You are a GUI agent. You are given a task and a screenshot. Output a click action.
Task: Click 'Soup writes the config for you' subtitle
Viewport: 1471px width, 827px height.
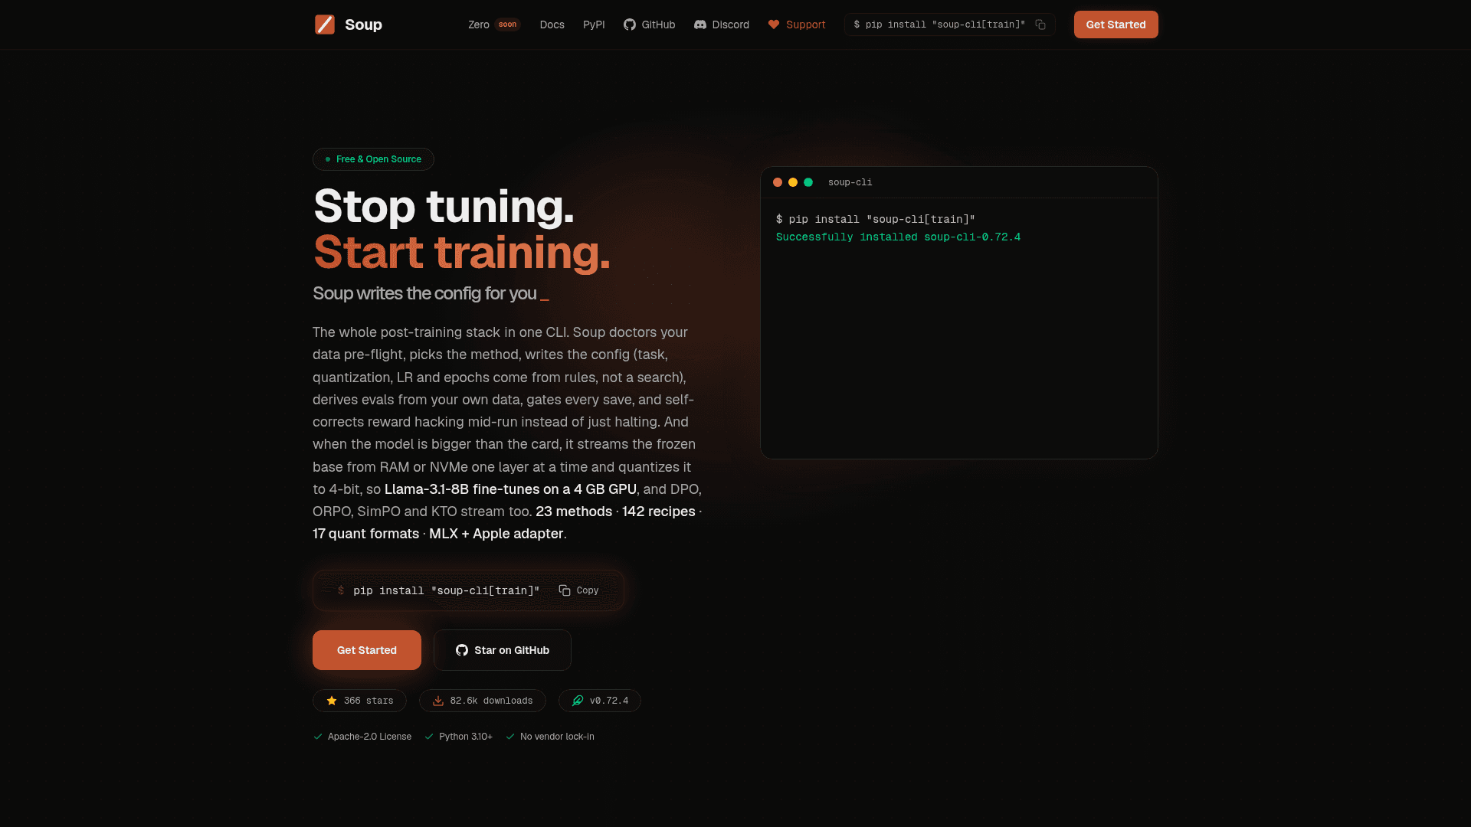[x=424, y=293]
